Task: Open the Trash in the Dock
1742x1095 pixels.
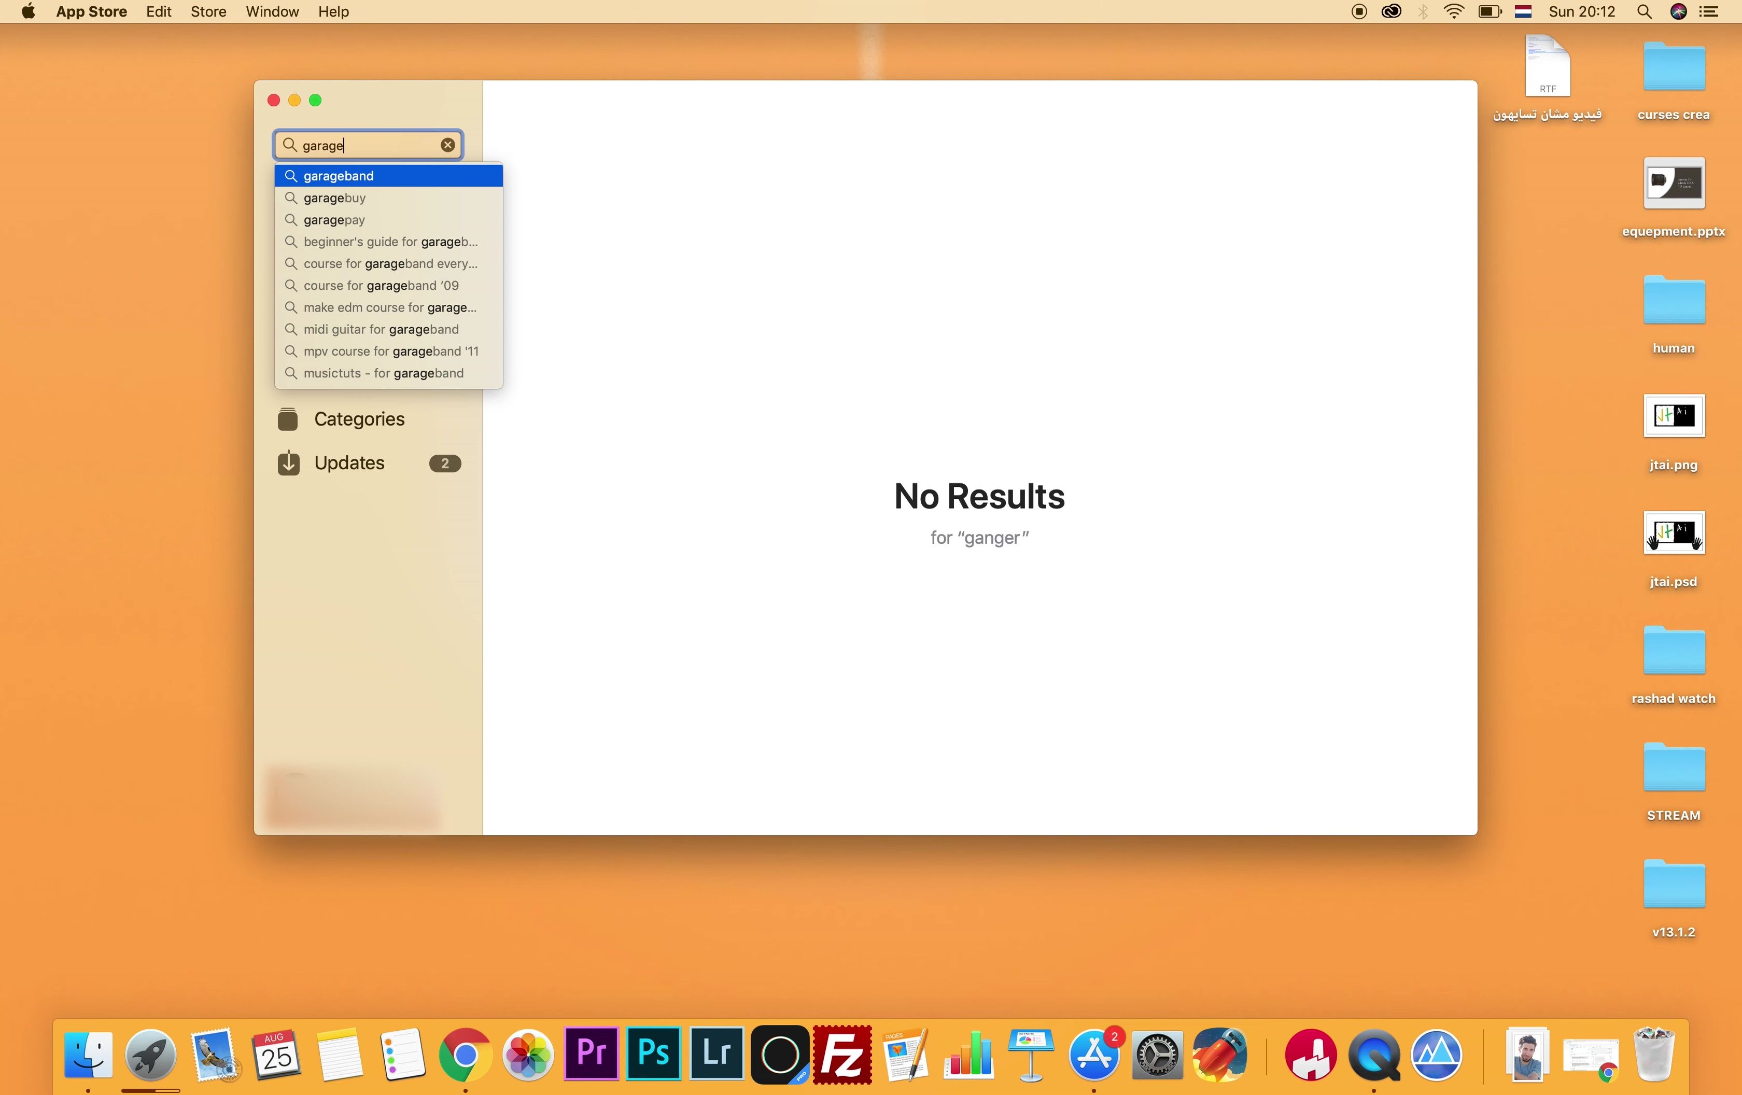Action: [x=1654, y=1055]
